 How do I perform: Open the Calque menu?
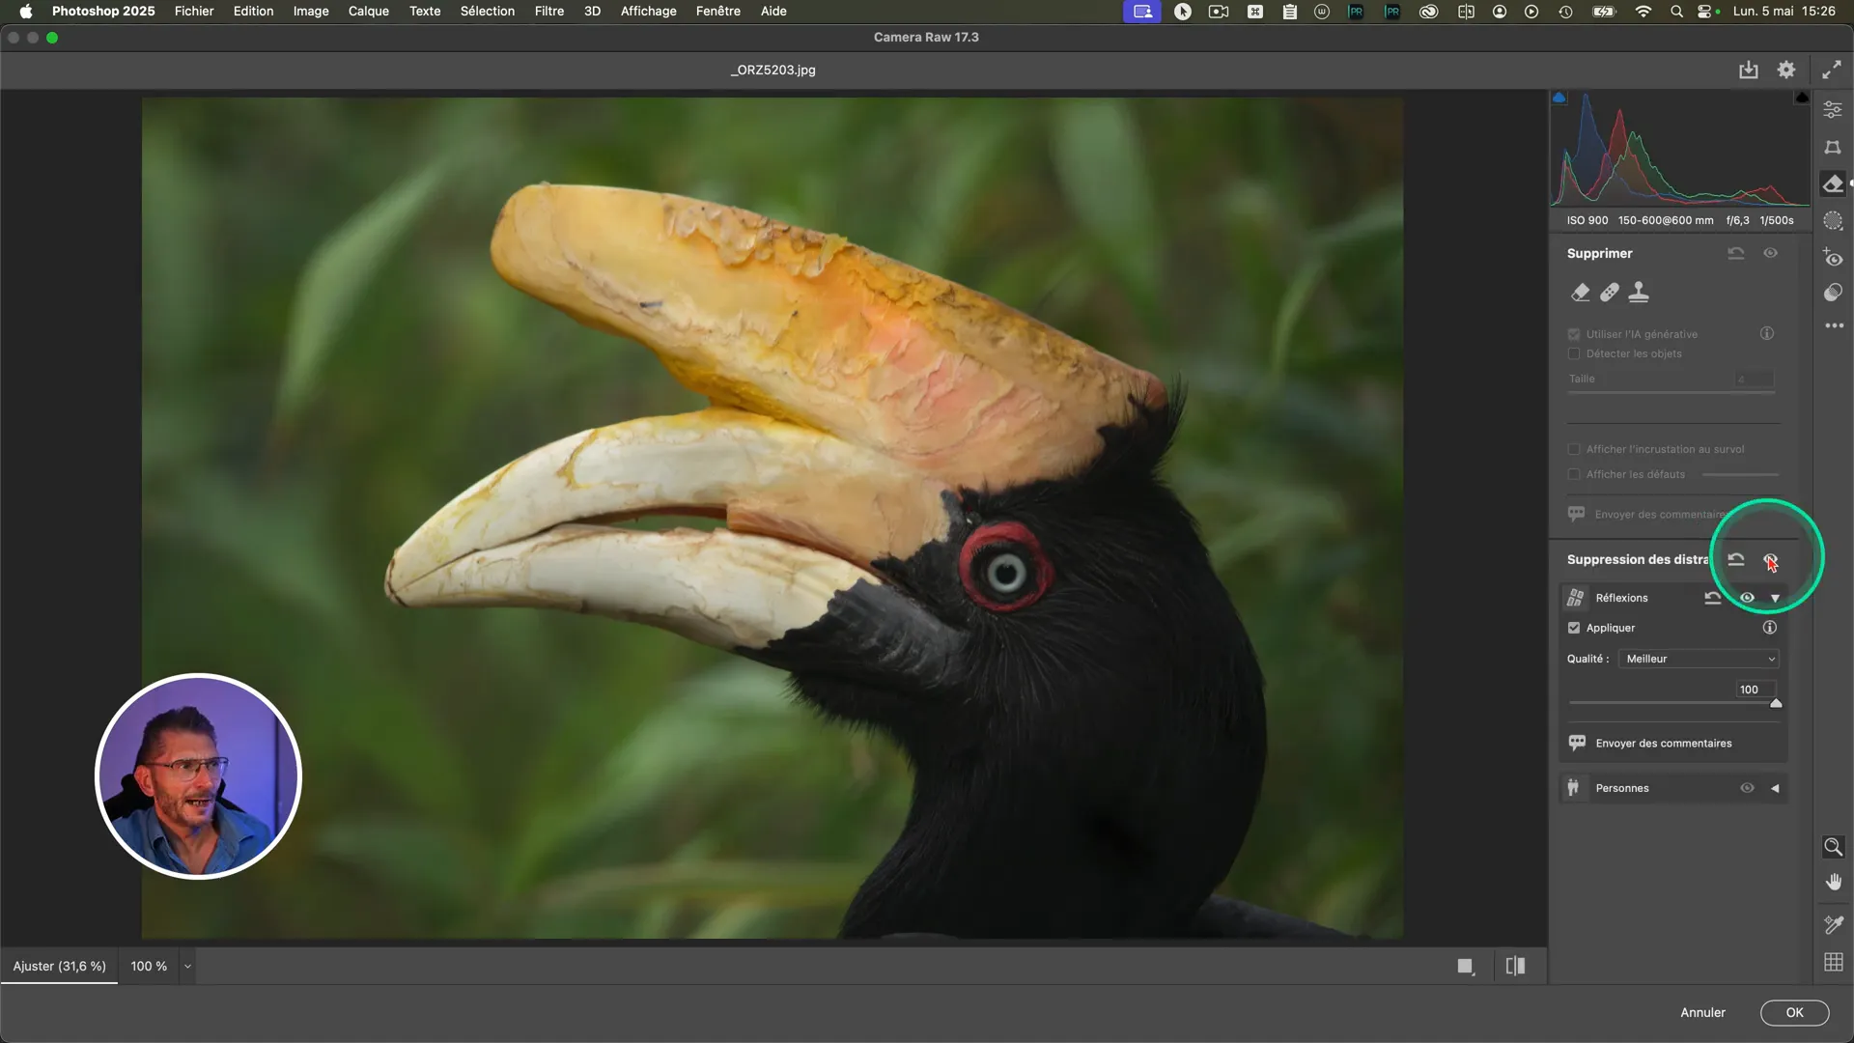[x=369, y=12]
